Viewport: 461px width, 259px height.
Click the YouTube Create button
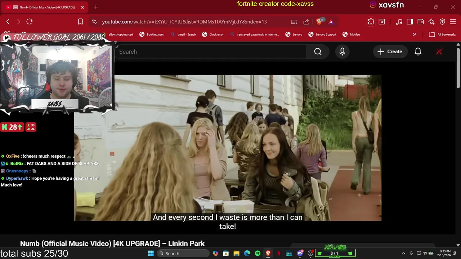point(390,52)
